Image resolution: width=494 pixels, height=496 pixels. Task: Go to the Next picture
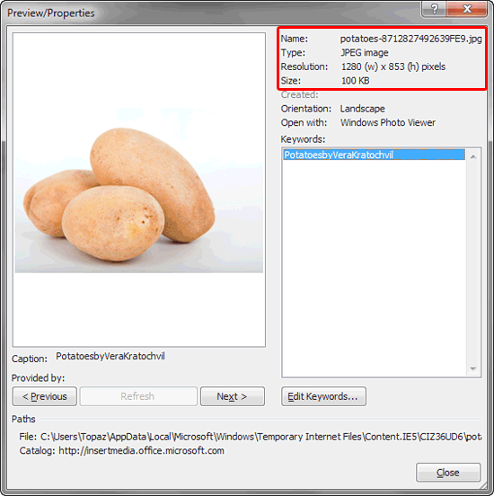(x=233, y=396)
